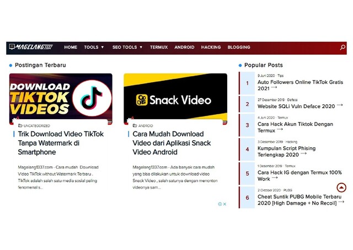Open the Android menu item
Screen dimensions: 353x250
(x=184, y=47)
